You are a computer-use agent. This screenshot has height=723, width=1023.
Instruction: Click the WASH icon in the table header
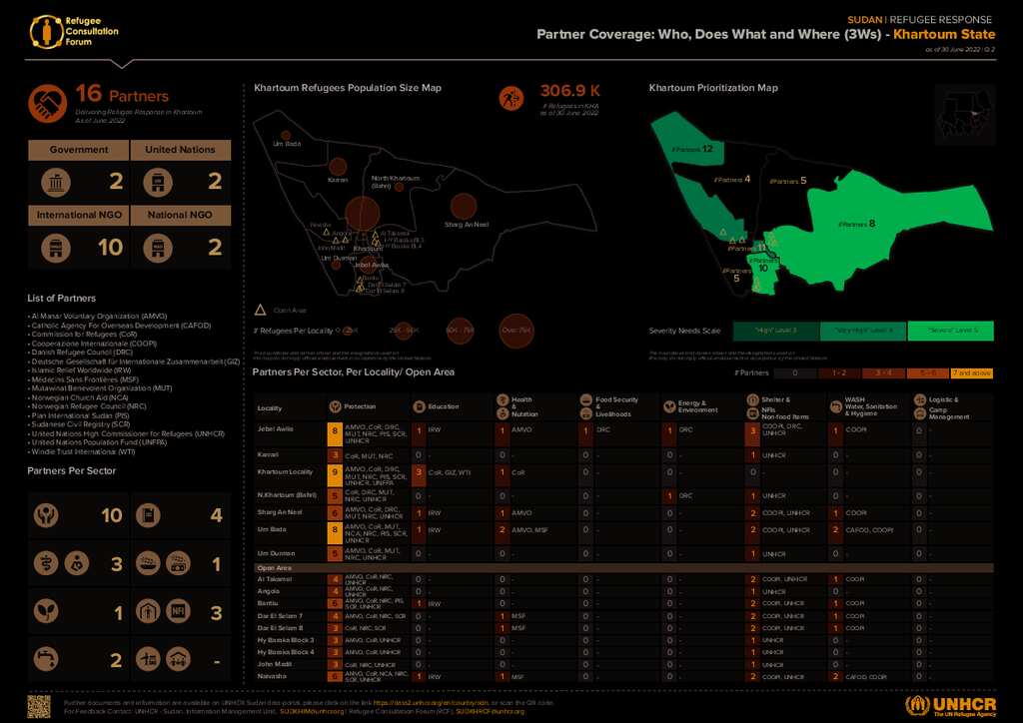tap(836, 406)
